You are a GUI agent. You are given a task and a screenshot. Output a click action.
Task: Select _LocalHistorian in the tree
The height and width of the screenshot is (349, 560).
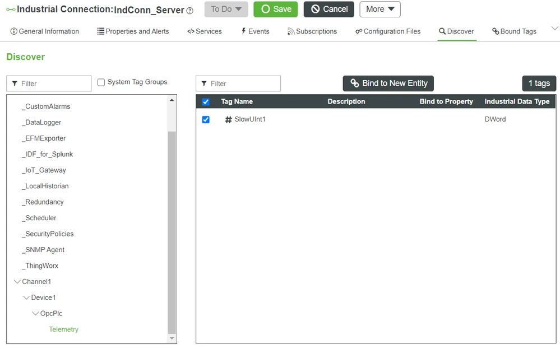click(x=45, y=186)
